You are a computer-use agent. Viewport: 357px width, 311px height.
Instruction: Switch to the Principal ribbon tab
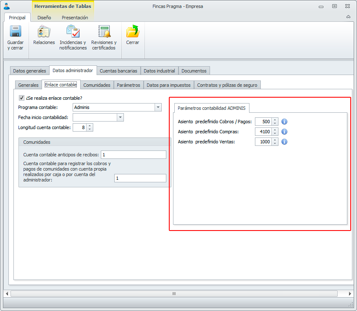[x=17, y=18]
